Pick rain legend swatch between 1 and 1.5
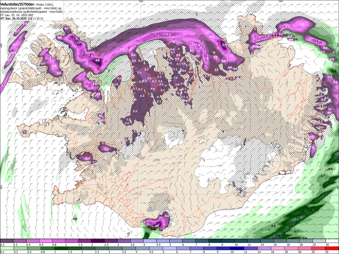 point(61,248)
